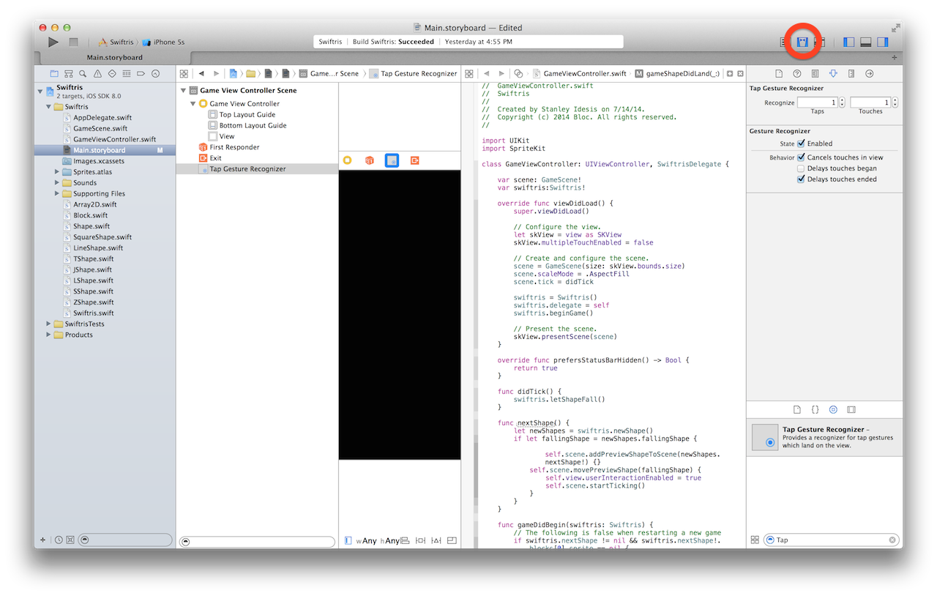Switch to the Standard editor
937x596 pixels.
tap(784, 42)
